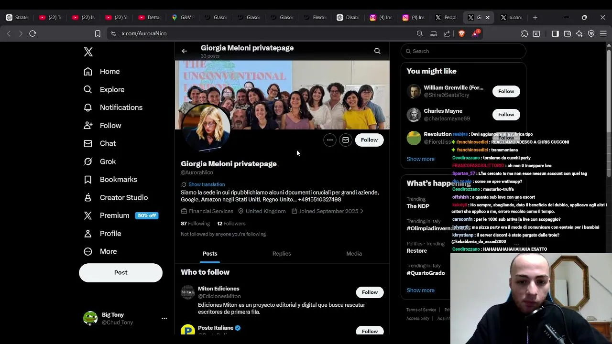Click the Creator Studio icon in sidebar
The height and width of the screenshot is (344, 612).
coord(88,197)
